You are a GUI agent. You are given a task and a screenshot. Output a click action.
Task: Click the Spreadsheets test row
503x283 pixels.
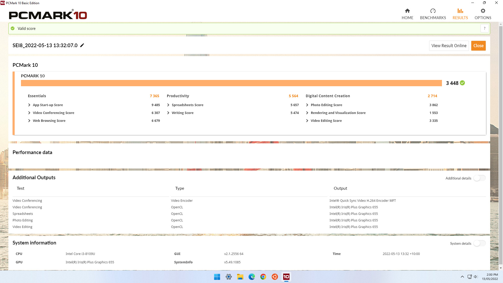tap(23, 214)
